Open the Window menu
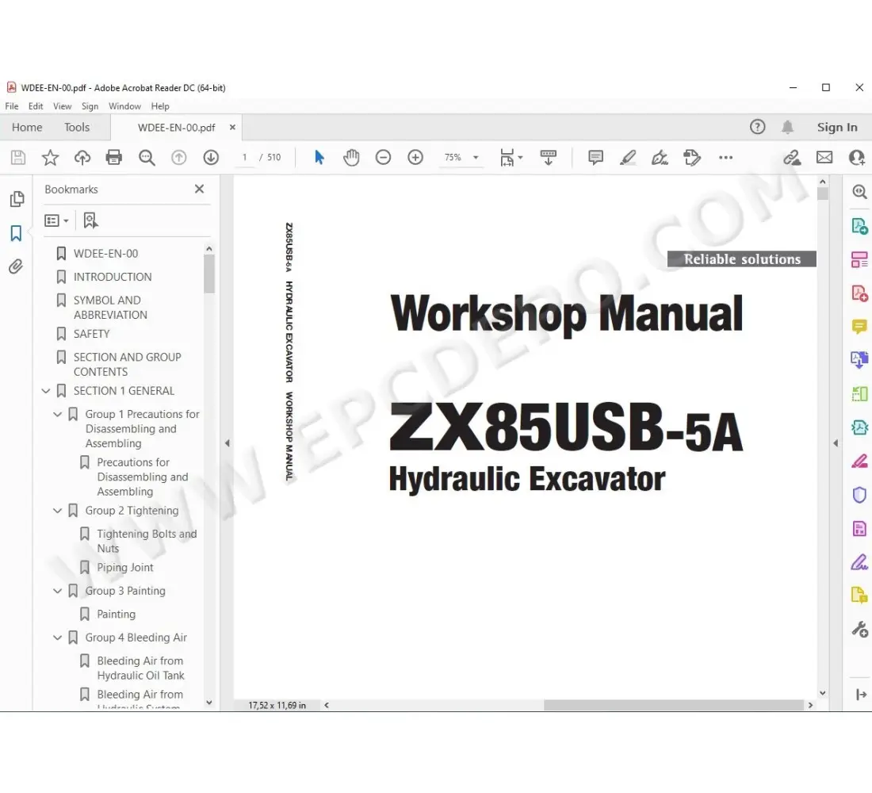The height and width of the screenshot is (793, 872). pyautogui.click(x=124, y=106)
